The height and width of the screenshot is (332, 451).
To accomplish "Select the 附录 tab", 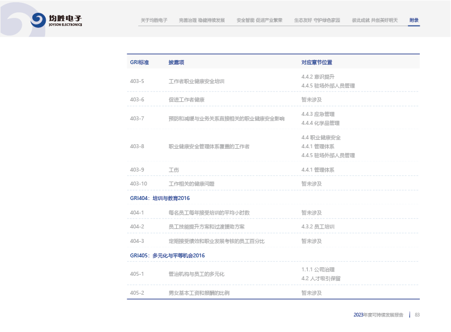I will (414, 20).
